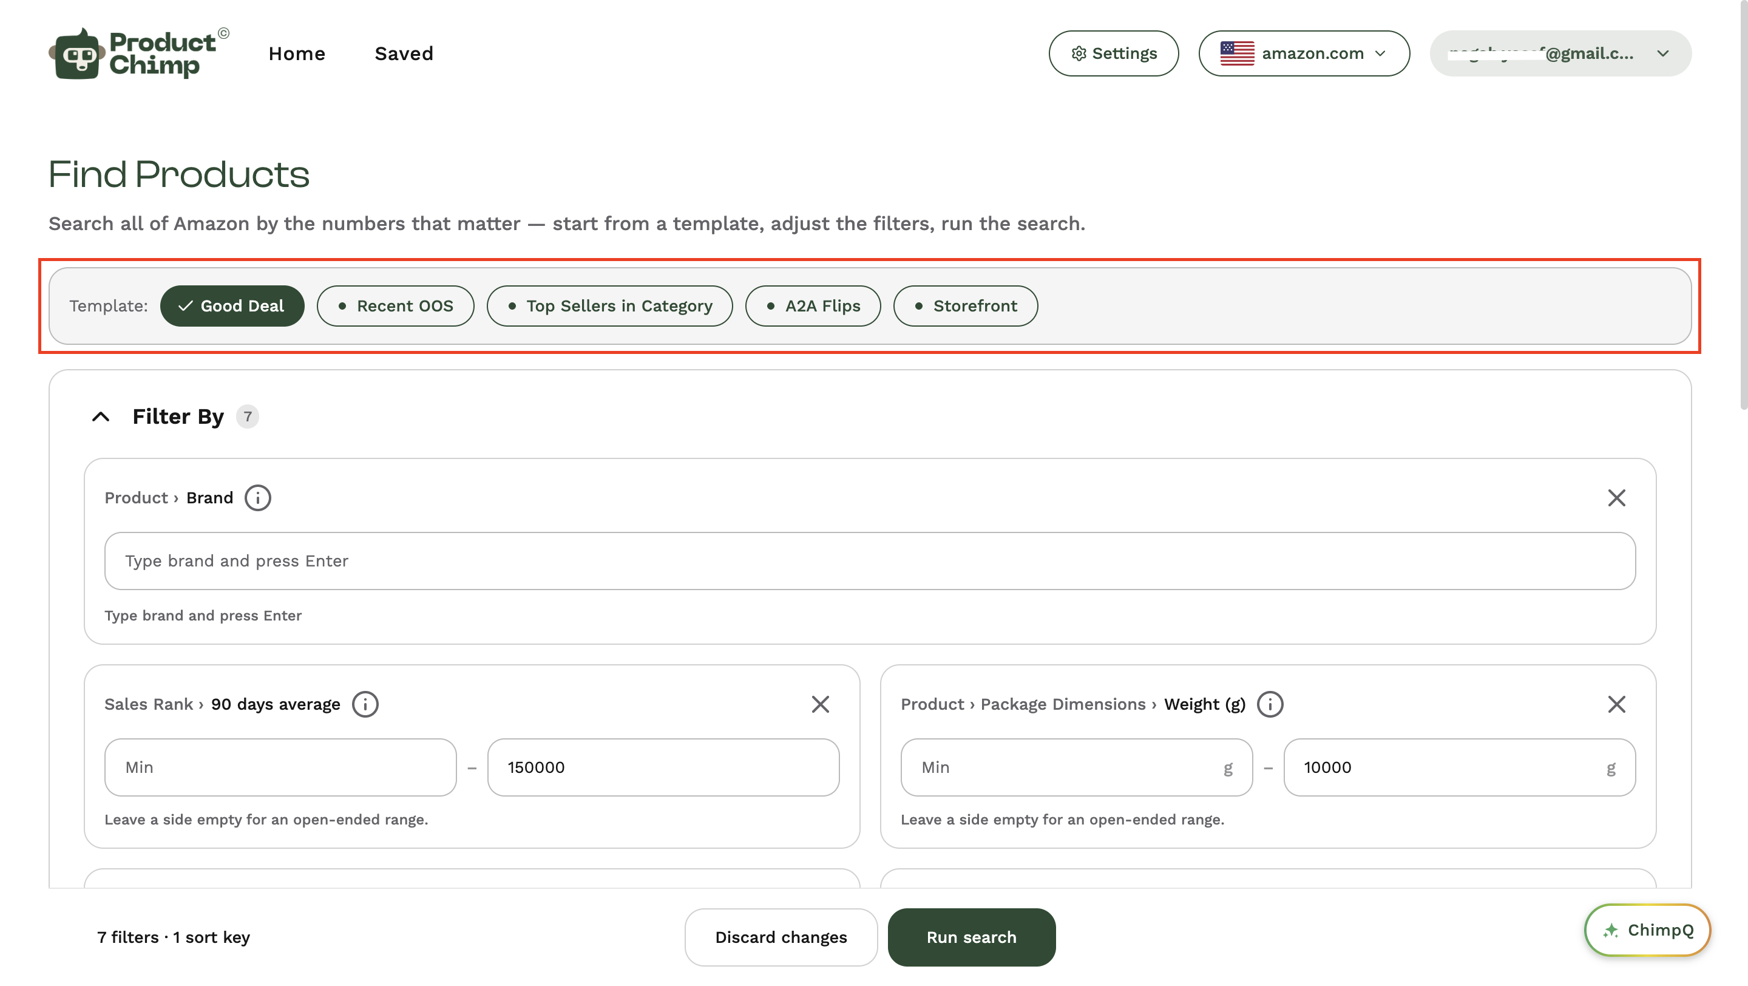
Task: Select the A2A Flips template
Action: (813, 306)
